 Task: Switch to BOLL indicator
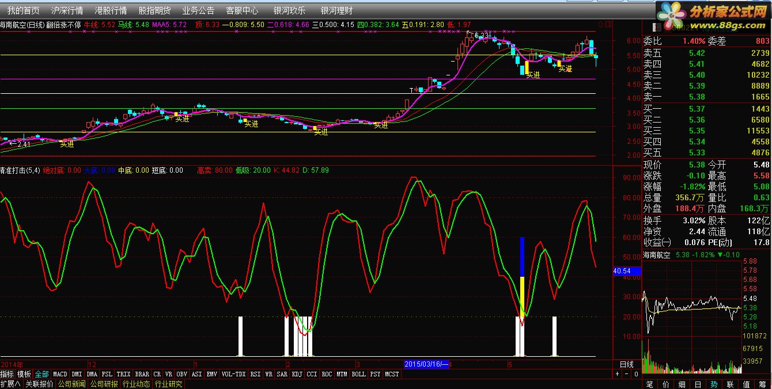coord(358,374)
